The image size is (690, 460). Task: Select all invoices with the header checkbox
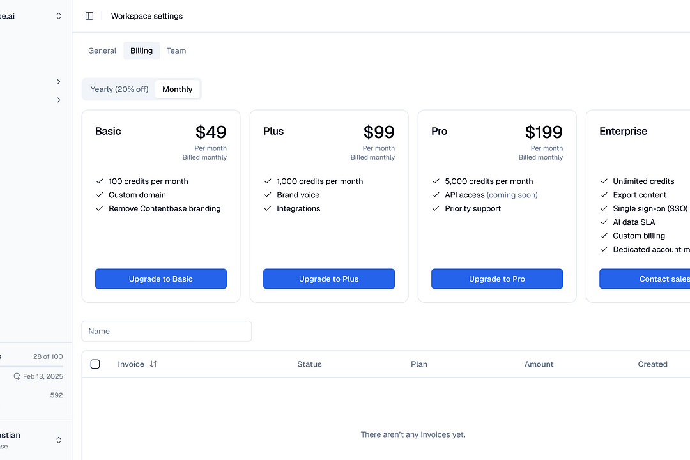(95, 364)
